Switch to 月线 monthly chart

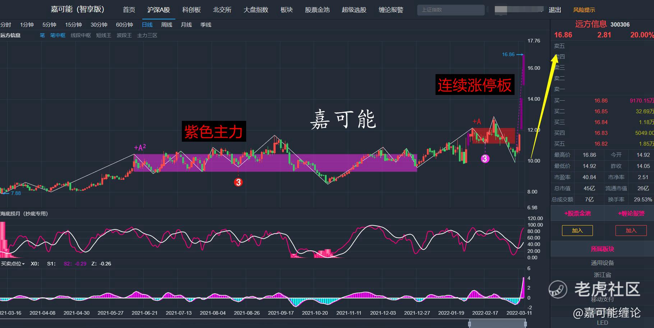(x=186, y=24)
